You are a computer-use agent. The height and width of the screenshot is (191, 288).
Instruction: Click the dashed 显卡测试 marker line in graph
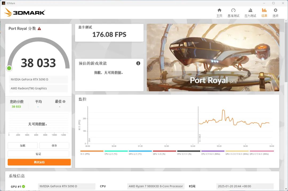(198, 125)
